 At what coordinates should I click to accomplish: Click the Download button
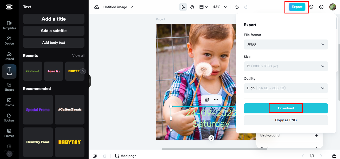click(286, 108)
